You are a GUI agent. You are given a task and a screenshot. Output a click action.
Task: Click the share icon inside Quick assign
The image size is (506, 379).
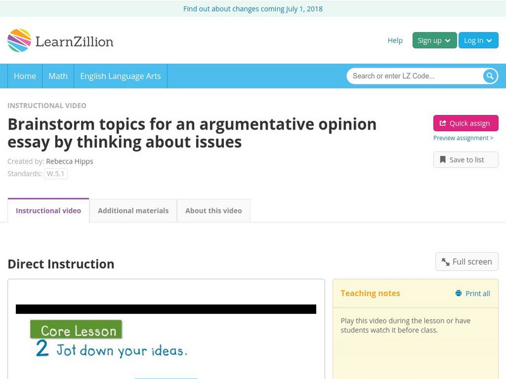[x=442, y=123]
